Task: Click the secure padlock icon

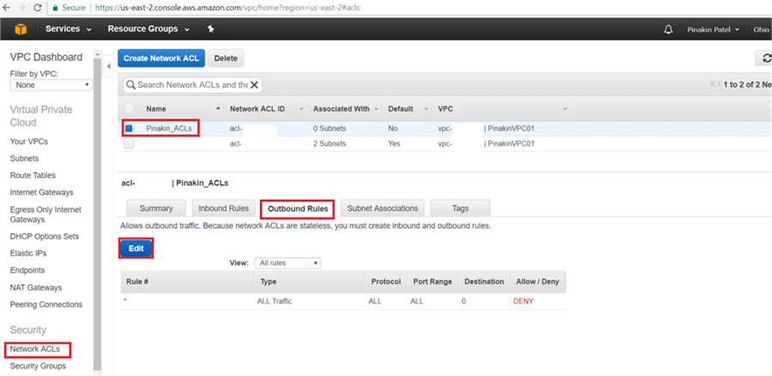Action: tap(56, 8)
